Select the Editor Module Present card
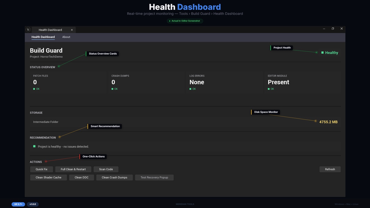The height and width of the screenshot is (208, 370). coord(303,82)
